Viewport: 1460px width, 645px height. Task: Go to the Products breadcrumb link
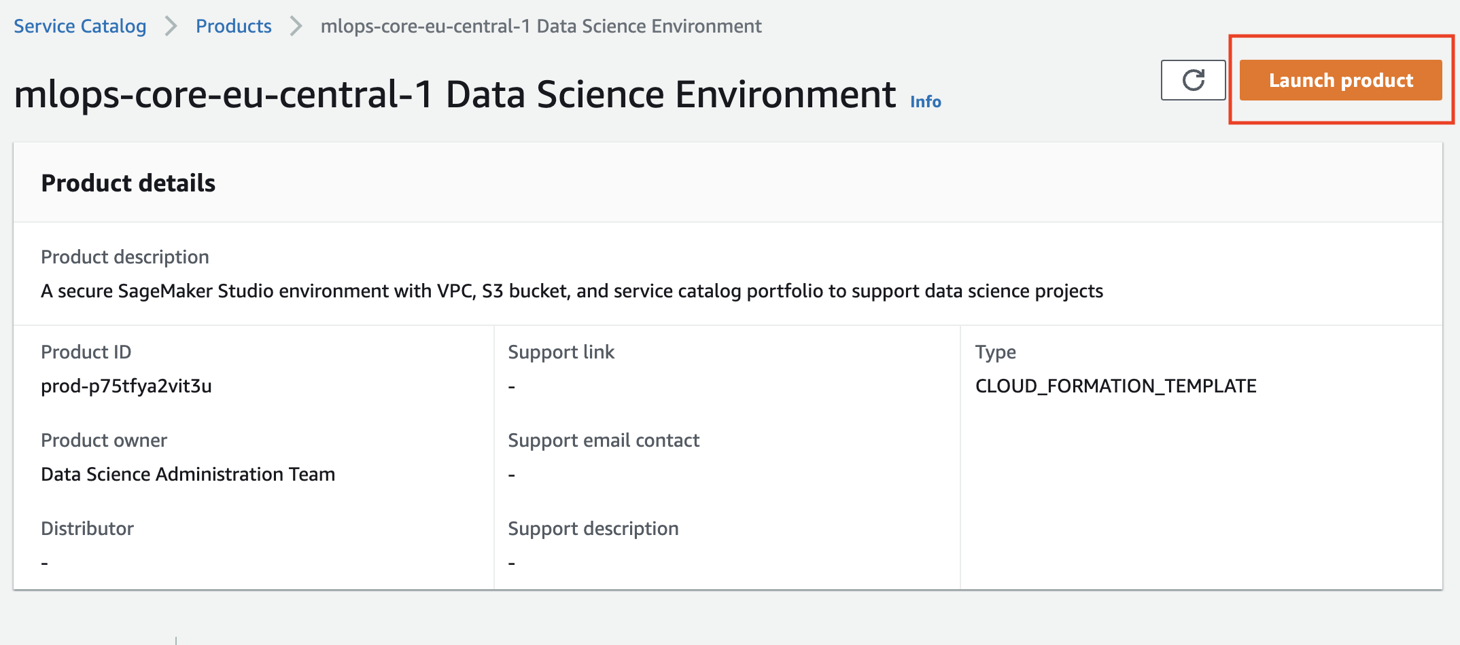[234, 26]
